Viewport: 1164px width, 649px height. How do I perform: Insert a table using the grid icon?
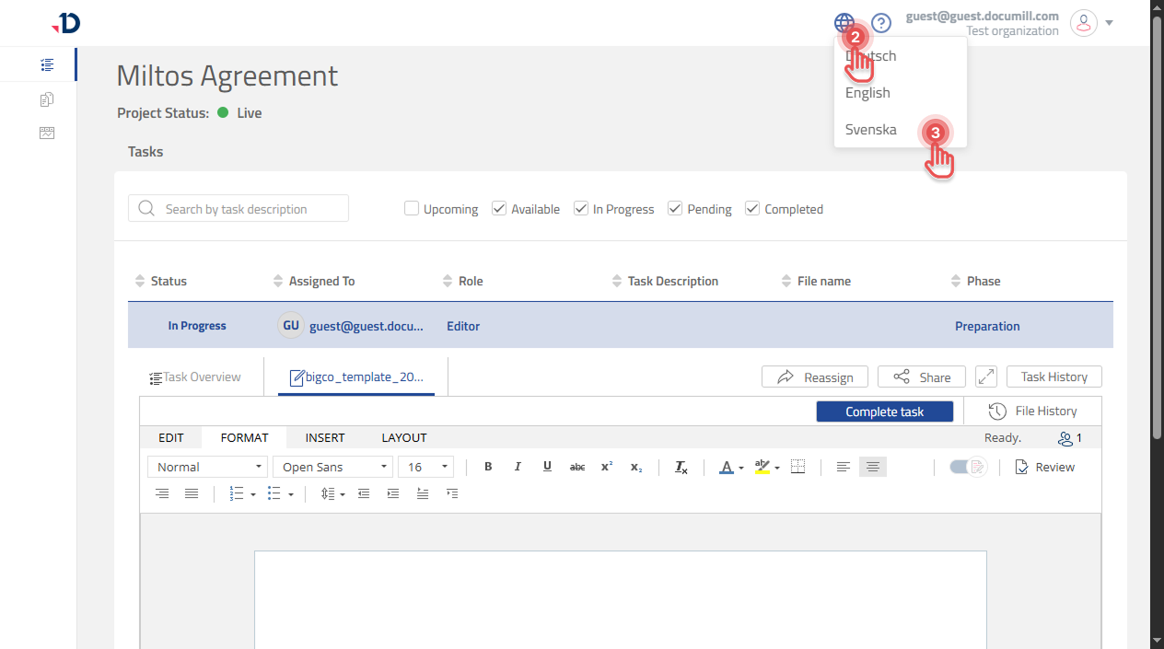[797, 467]
